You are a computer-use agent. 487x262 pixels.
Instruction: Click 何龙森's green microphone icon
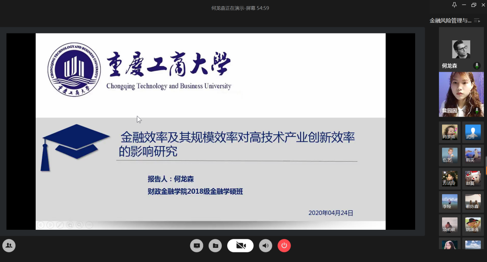(477, 66)
